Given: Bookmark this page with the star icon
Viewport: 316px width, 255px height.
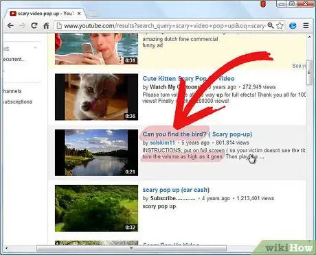Looking at the screenshot, I should pyautogui.click(x=280, y=25).
